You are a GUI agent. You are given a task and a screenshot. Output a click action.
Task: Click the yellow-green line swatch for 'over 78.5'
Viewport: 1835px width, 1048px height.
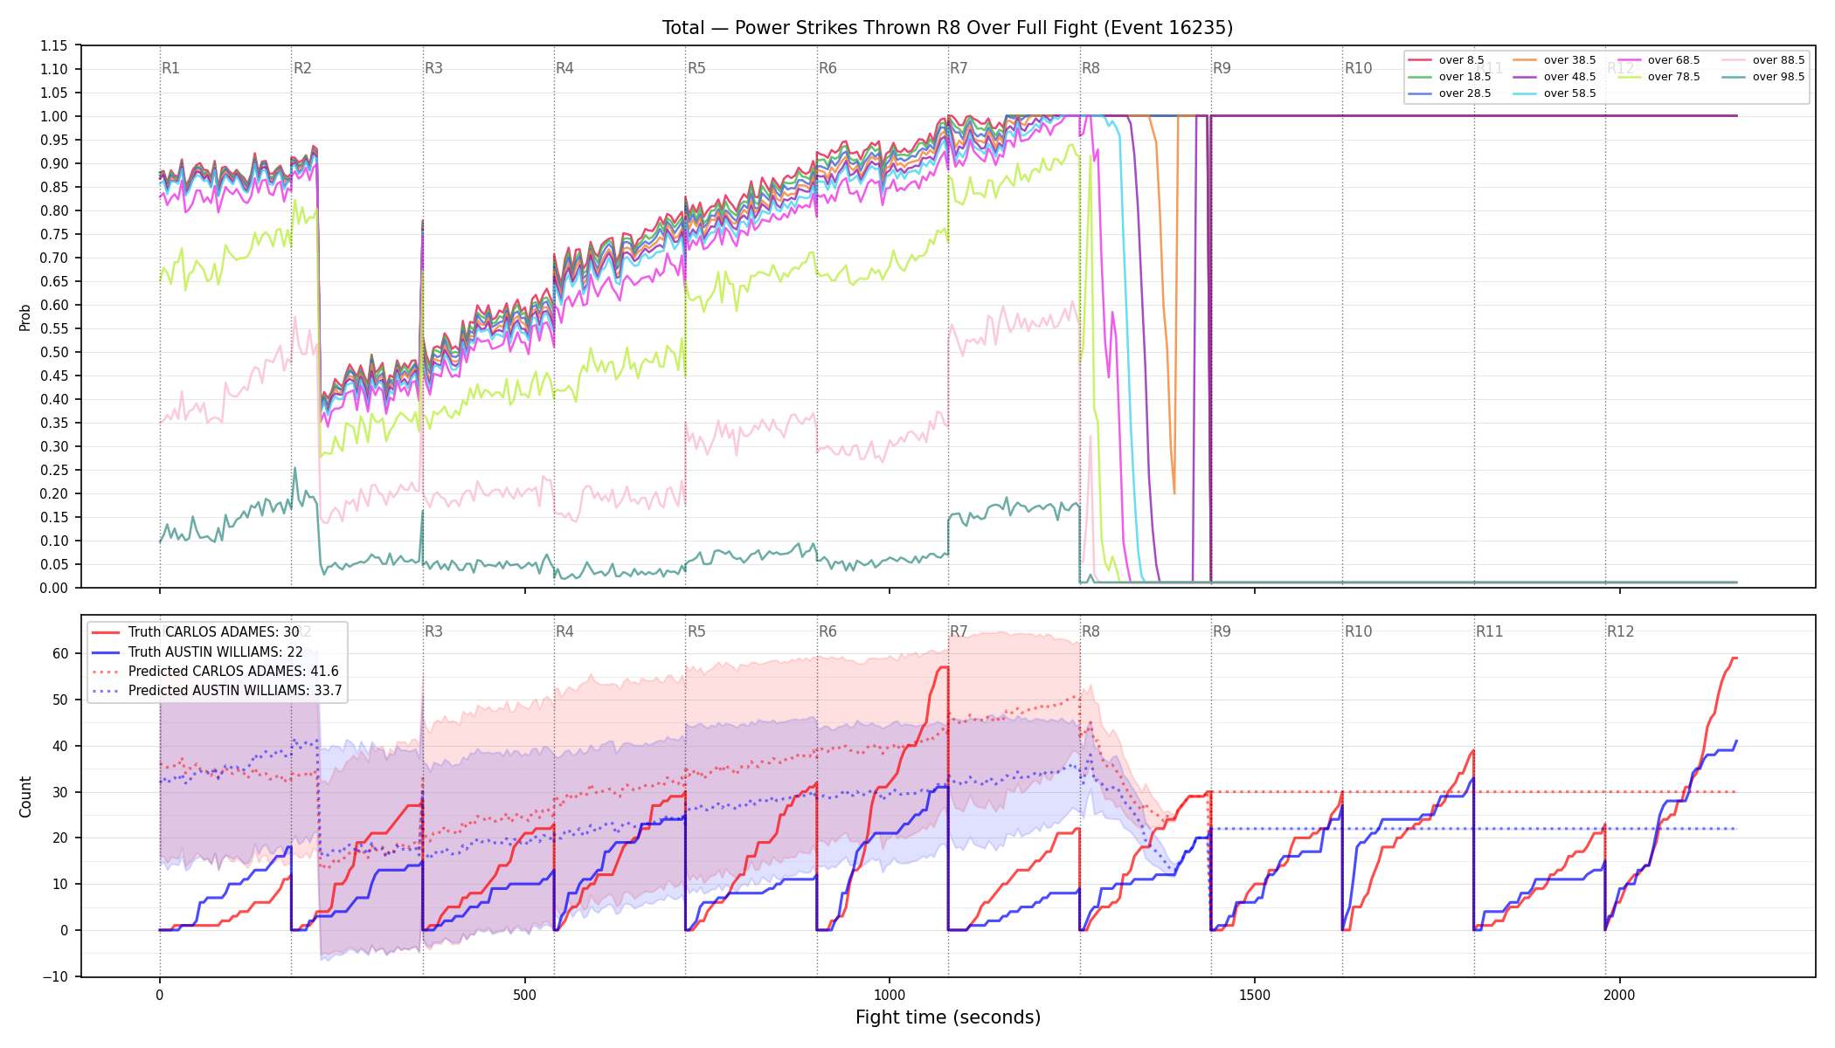click(x=1630, y=77)
